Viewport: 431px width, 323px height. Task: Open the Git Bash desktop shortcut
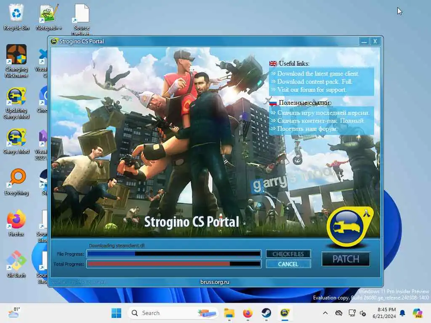tap(16, 264)
